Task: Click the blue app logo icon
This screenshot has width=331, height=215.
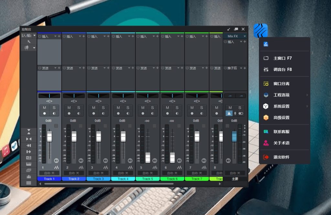Action: 261,31
